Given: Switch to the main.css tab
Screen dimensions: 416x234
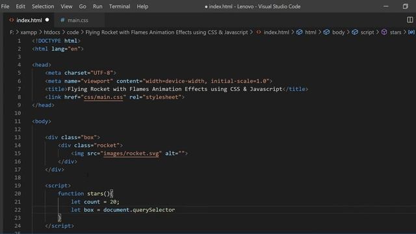Looking at the screenshot, I should click(x=78, y=20).
